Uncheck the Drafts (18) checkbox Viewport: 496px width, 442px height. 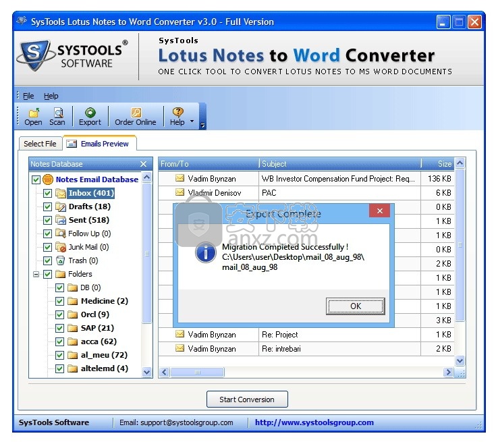(47, 207)
